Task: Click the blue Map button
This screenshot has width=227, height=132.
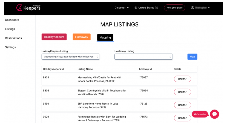Action: tap(192, 57)
